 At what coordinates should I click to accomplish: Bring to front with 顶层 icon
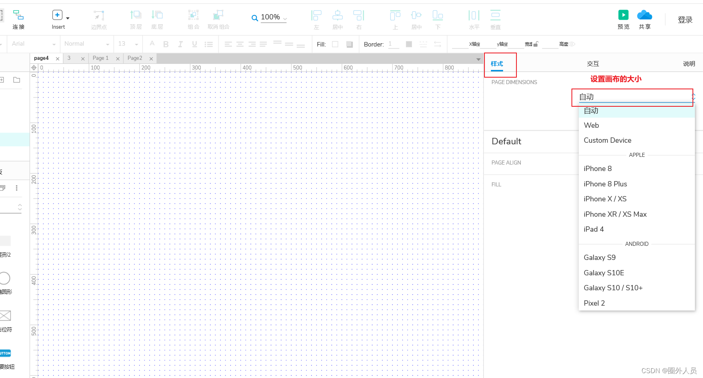click(x=136, y=15)
